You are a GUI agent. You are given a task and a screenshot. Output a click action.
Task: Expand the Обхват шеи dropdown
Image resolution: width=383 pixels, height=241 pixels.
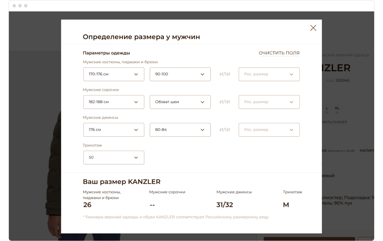tap(180, 102)
